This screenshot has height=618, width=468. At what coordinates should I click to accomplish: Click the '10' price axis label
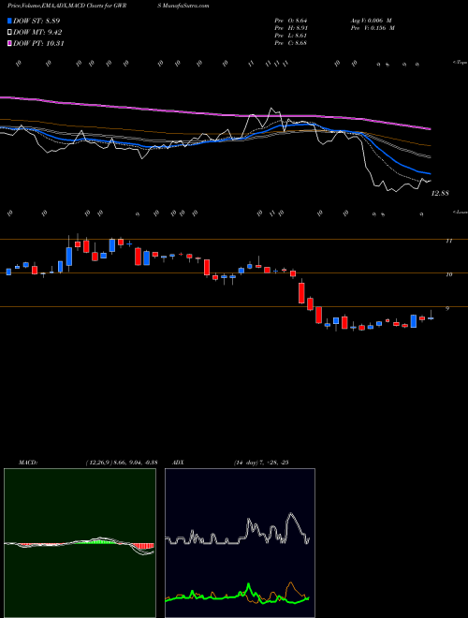(448, 274)
